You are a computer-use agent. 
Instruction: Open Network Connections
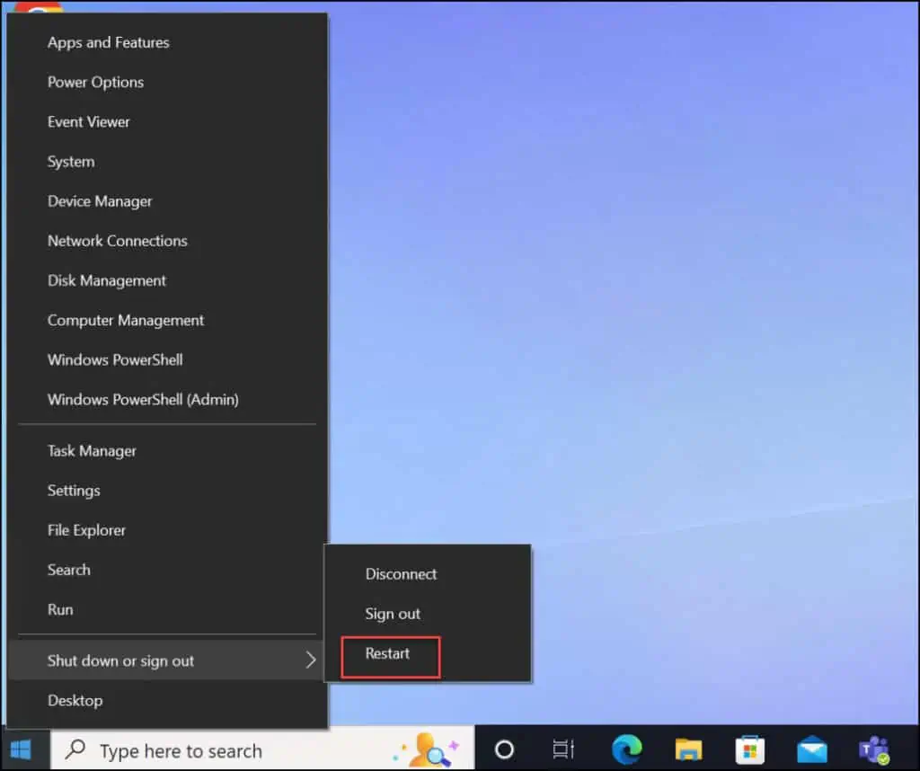[166, 241]
